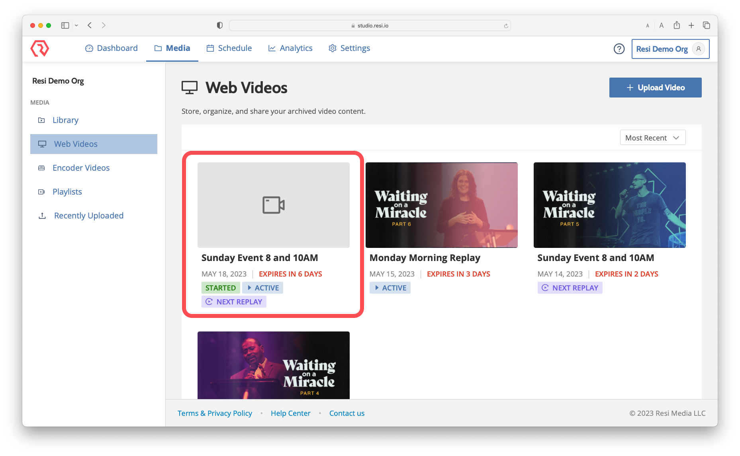Expand the Most Recent sort dropdown

click(652, 138)
